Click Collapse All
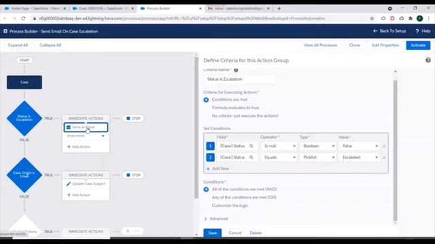435x244 pixels. (50, 45)
